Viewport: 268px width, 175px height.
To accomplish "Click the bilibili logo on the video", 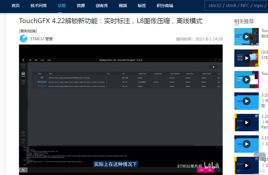I will [x=212, y=165].
